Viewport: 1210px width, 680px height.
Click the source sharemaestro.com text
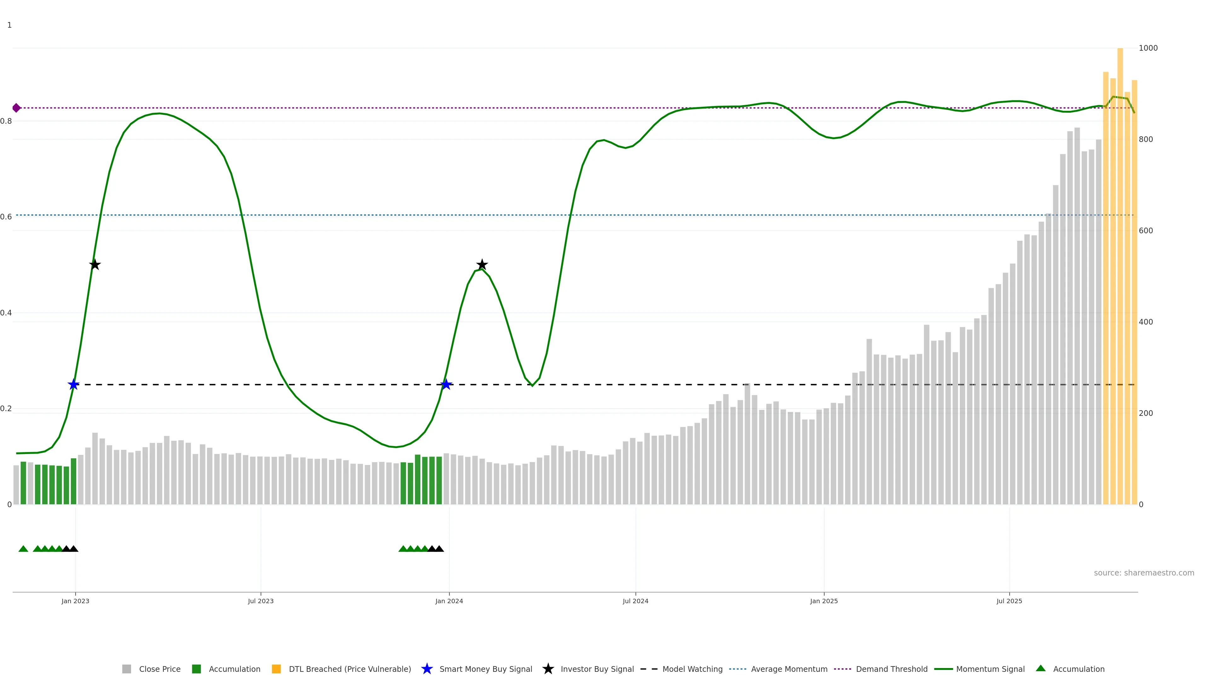(x=1144, y=573)
